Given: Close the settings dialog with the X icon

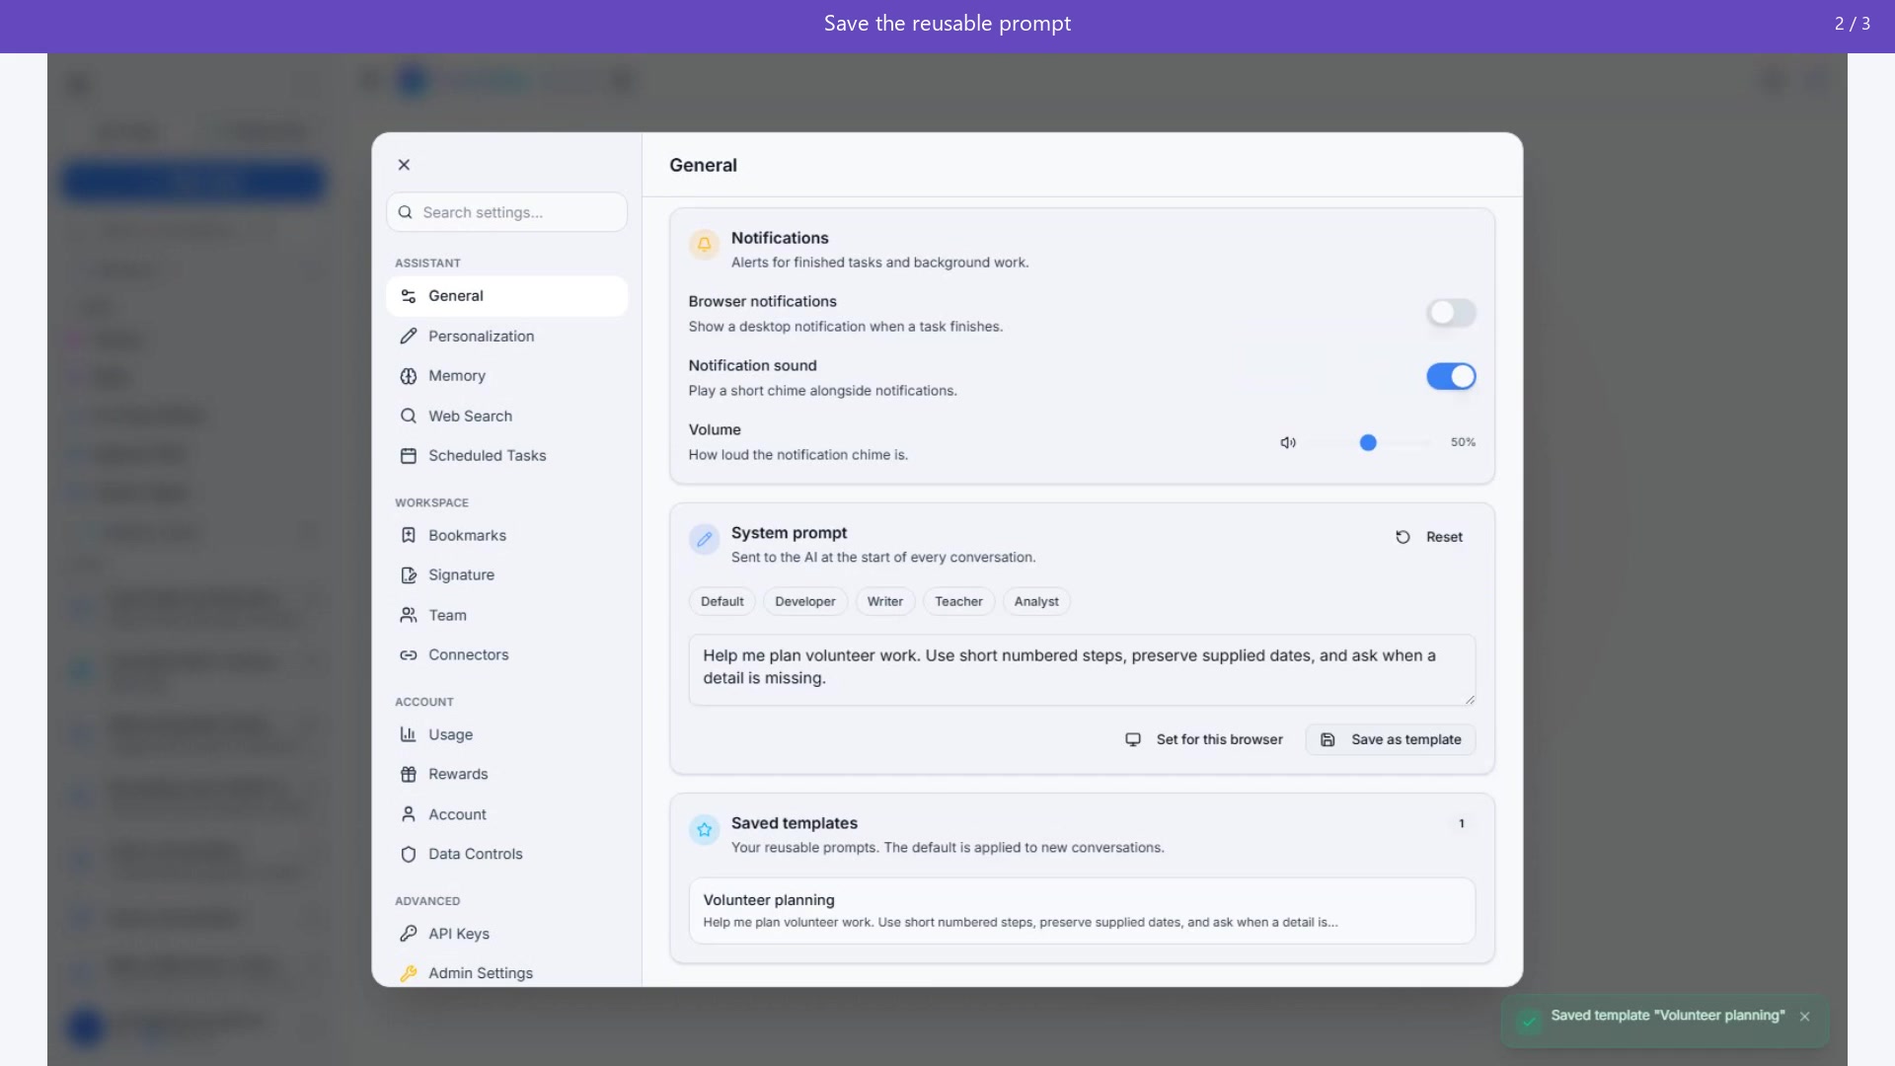Looking at the screenshot, I should pos(404,165).
